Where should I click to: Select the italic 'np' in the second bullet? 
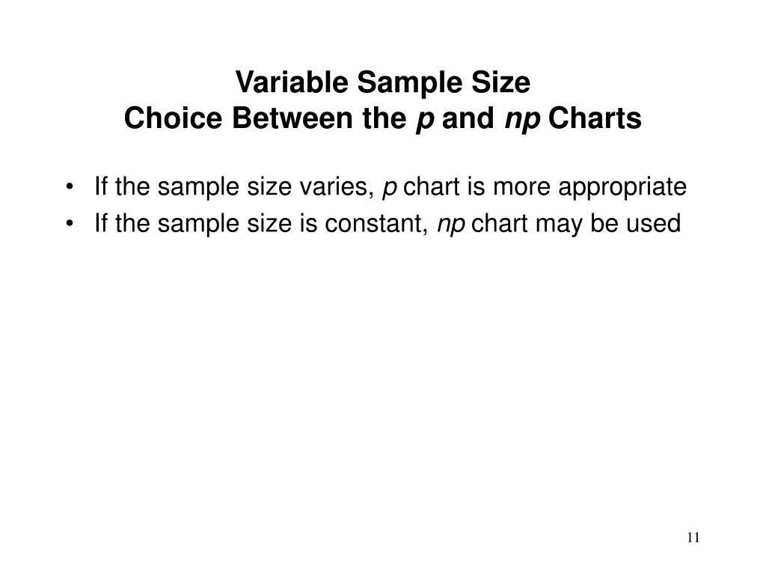(x=451, y=226)
